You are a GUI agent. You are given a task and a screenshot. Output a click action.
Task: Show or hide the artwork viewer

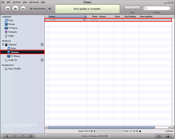coord(31,136)
